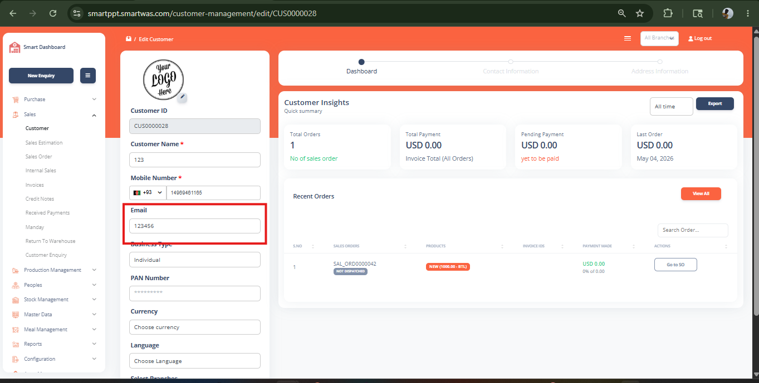Click the Export button

[715, 103]
